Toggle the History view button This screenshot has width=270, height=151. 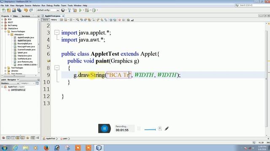pyautogui.click(x=54, y=20)
